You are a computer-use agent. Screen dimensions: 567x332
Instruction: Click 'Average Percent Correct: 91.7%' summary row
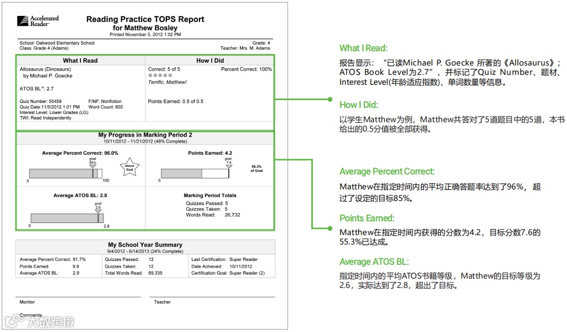point(53,259)
